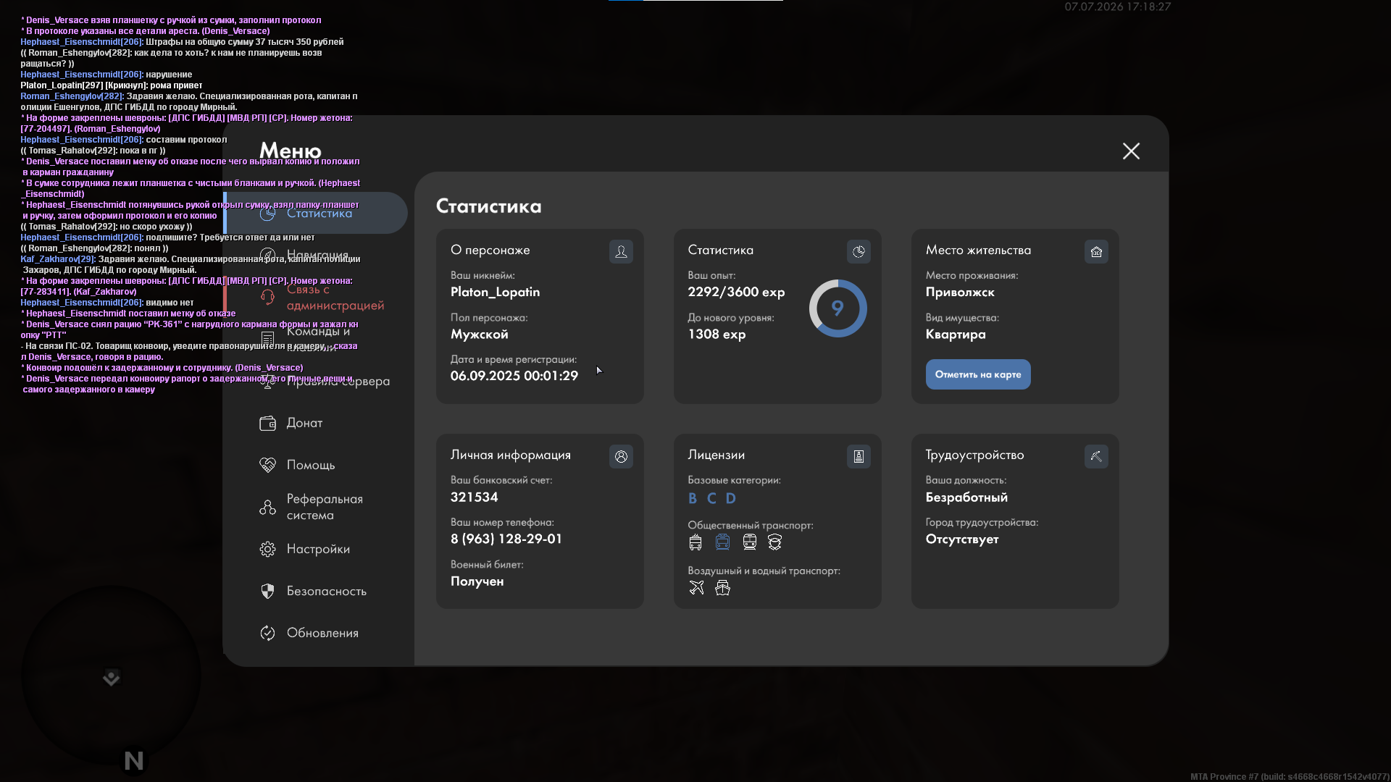Open Правила сервера section
The width and height of the screenshot is (1391, 782).
point(316,381)
